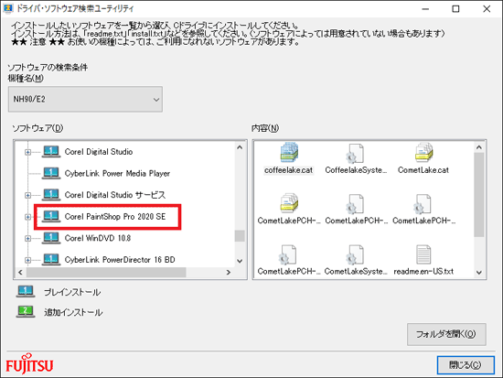503x378 pixels.
Task: Minimize the utility window
Action: coord(425,9)
